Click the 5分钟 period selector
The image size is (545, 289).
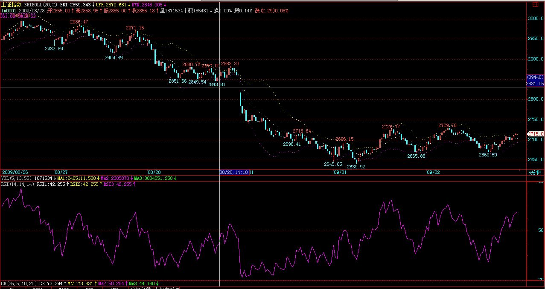[534, 173]
